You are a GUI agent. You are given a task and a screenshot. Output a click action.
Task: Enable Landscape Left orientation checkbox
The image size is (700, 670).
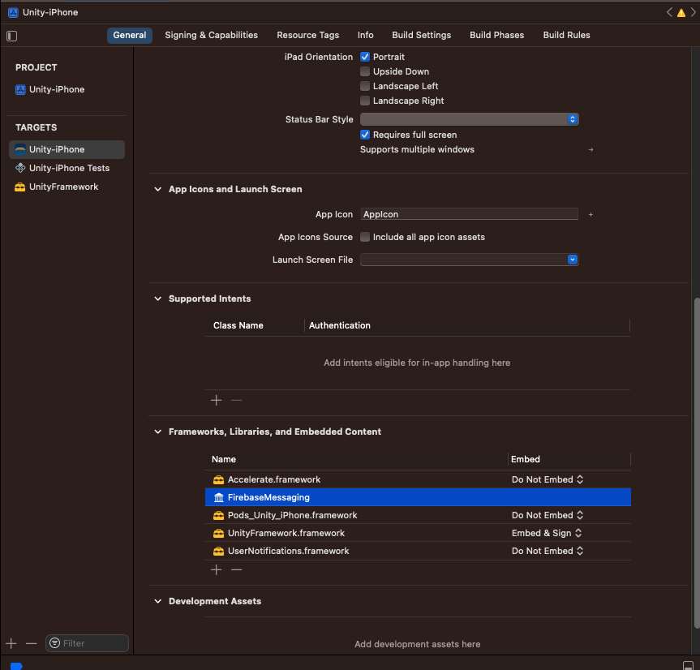tap(365, 86)
